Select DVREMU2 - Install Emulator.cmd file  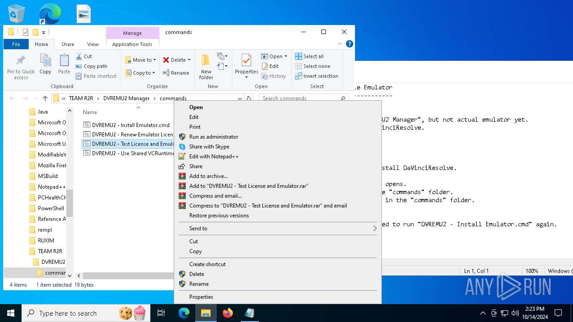(x=127, y=125)
